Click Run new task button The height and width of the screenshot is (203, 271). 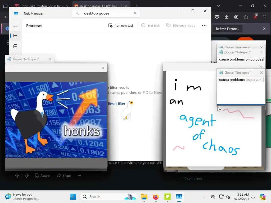click(121, 26)
